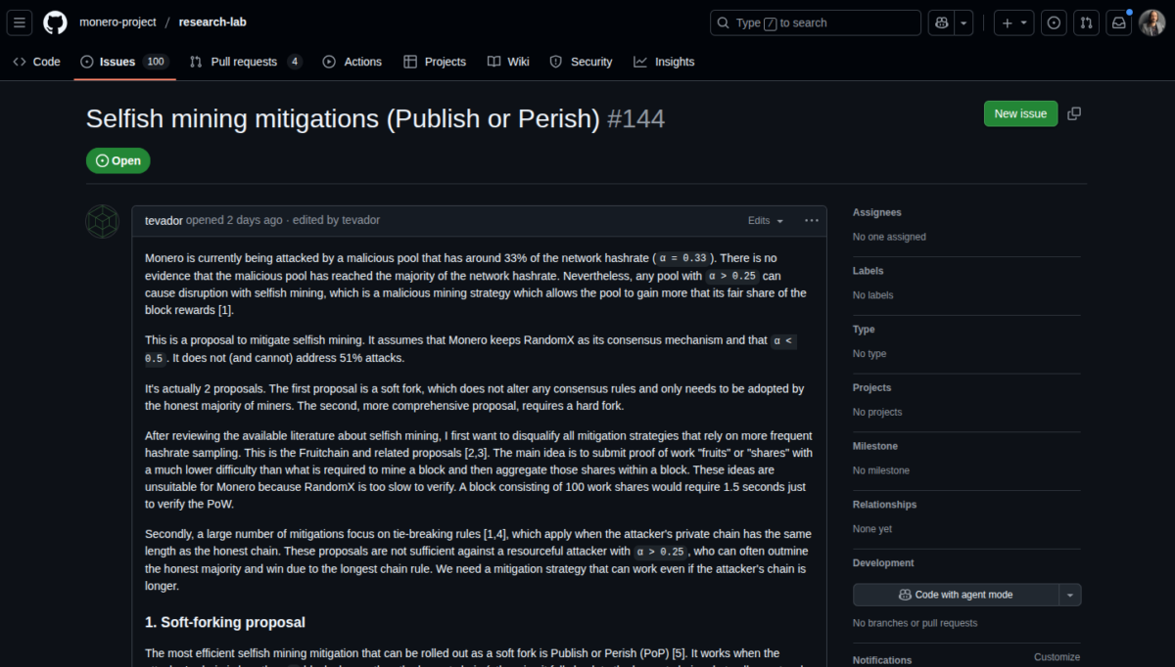Switch to the Actions tab
The width and height of the screenshot is (1175, 667).
point(352,62)
